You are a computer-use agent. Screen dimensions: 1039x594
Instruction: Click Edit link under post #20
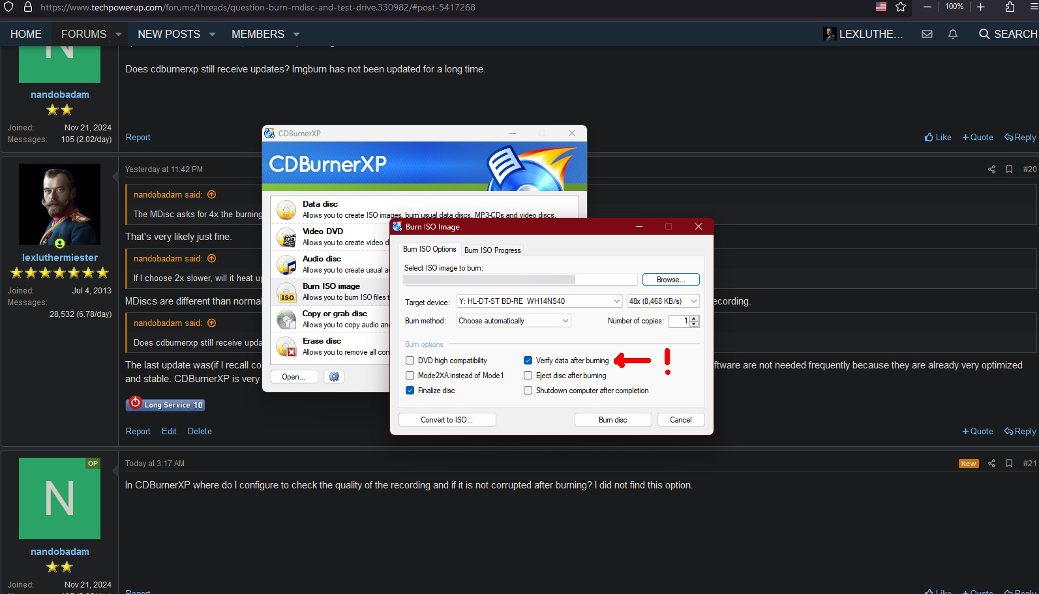[169, 432]
